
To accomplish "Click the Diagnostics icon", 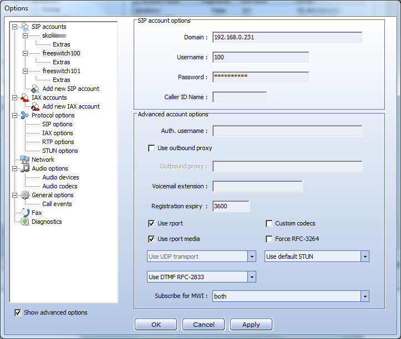I will (25, 222).
